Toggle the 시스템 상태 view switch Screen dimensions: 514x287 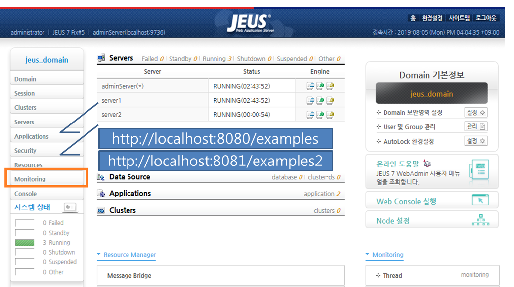click(x=70, y=207)
